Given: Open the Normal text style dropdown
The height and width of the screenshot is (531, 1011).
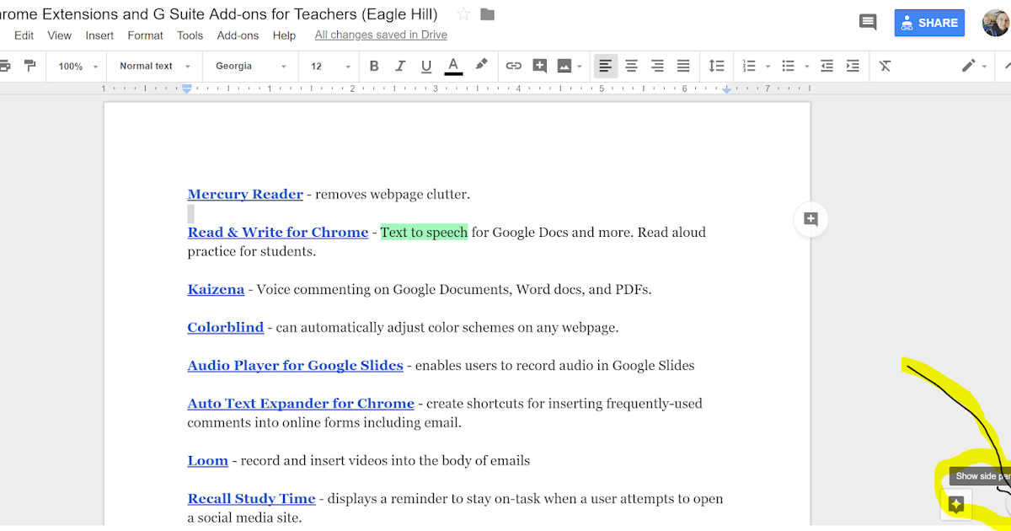Looking at the screenshot, I should [155, 66].
